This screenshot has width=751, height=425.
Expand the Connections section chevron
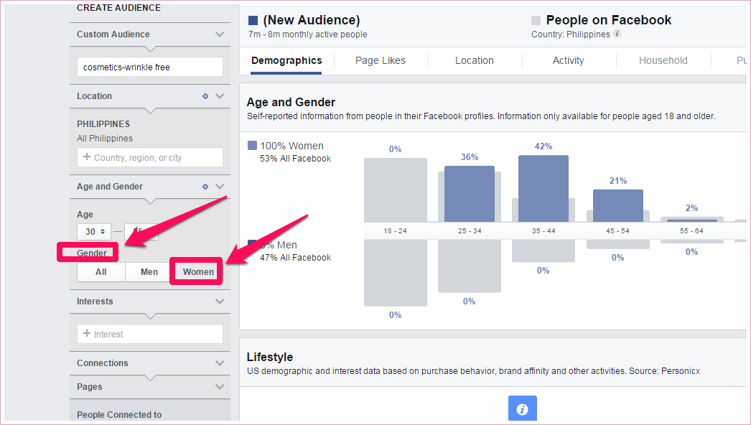[220, 363]
